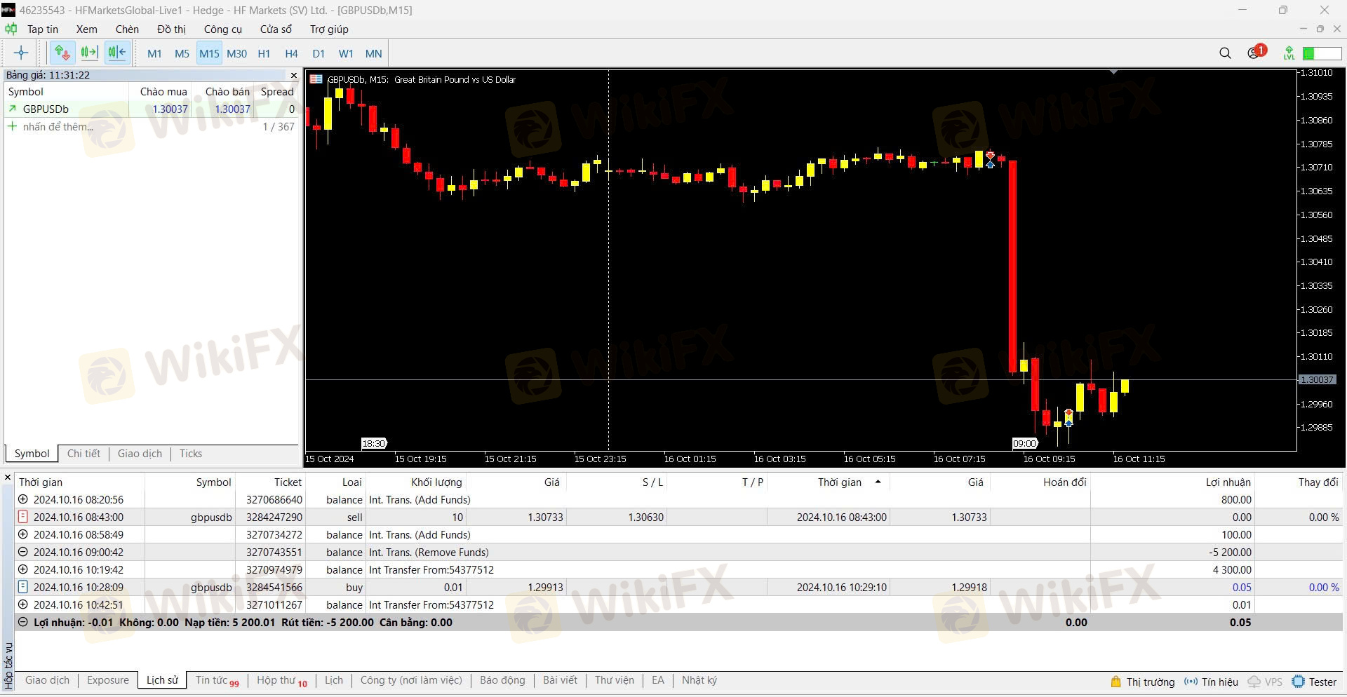Screen dimensions: 1347x697
Task: Click sell deal icon at 08:43:00 row
Action: pyautogui.click(x=23, y=517)
